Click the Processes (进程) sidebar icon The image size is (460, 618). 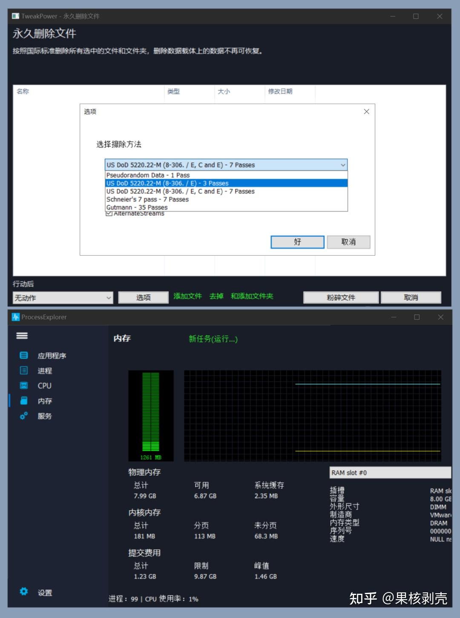[24, 370]
